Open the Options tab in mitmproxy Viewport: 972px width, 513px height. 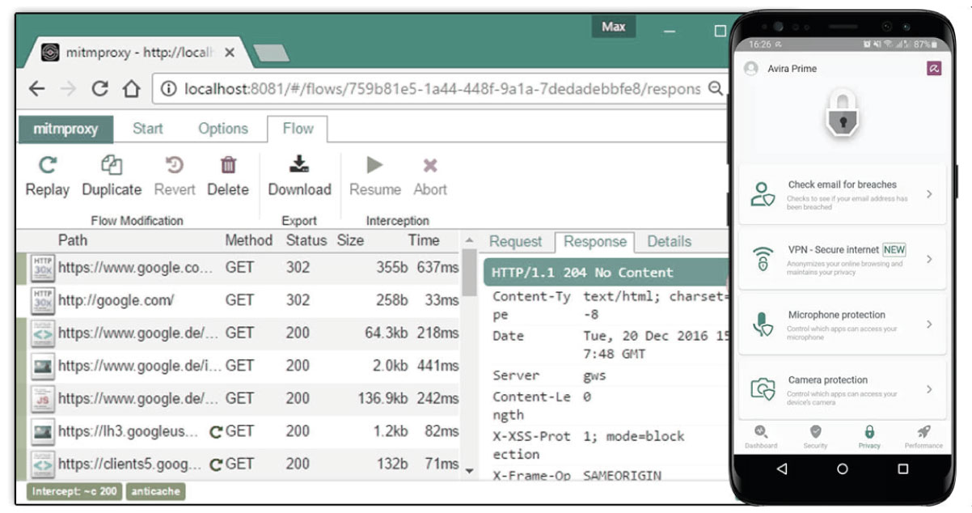pos(222,129)
